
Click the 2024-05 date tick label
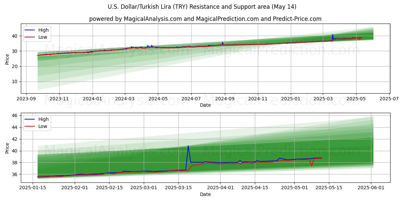click(x=158, y=99)
